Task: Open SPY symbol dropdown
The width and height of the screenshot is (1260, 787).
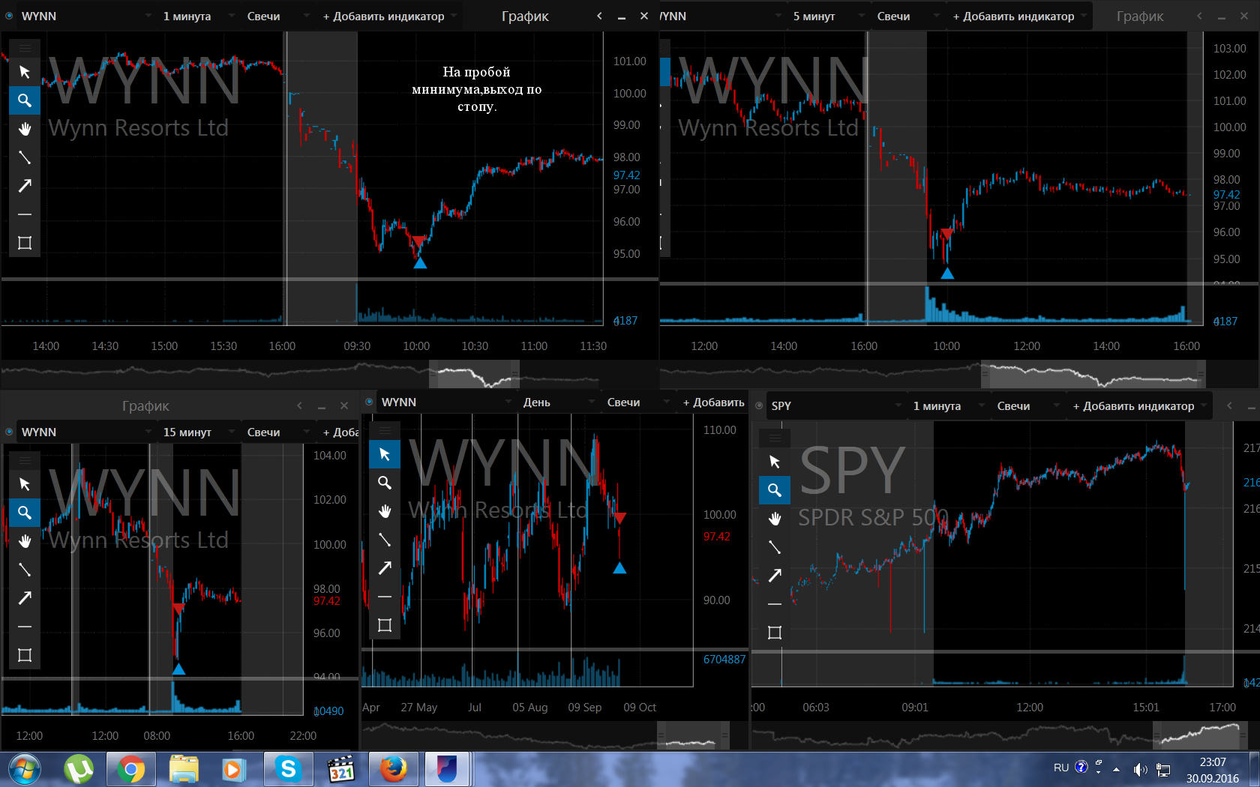Action: click(x=836, y=405)
